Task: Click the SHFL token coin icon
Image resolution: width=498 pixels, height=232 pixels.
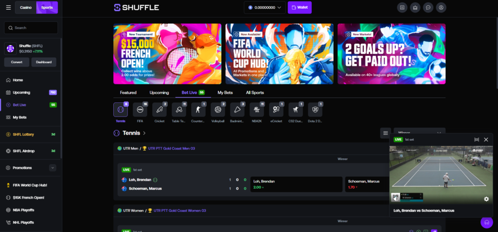Action: click(x=10, y=49)
